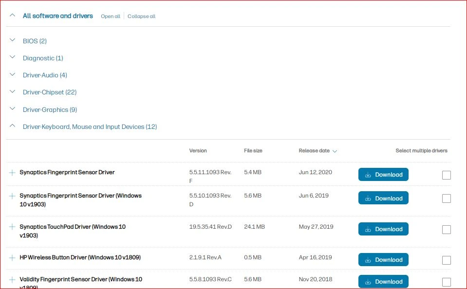This screenshot has height=289, width=467.
Task: Collapse the All software and drivers section
Action: point(12,15)
